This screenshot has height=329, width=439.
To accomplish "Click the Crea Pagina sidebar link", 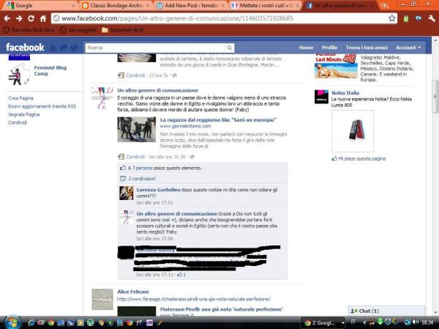I will click(x=20, y=97).
